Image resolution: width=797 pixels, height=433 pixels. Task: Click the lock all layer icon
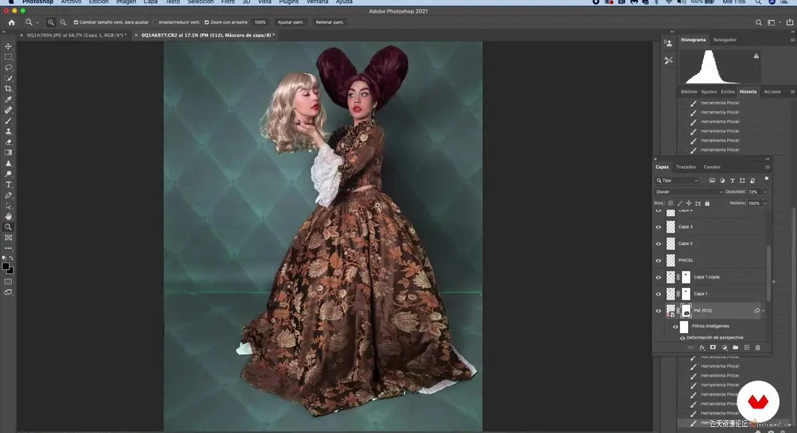click(707, 203)
